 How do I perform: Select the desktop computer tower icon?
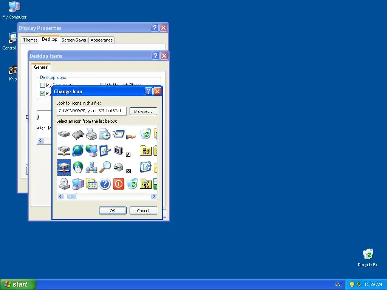pyautogui.click(x=78, y=184)
